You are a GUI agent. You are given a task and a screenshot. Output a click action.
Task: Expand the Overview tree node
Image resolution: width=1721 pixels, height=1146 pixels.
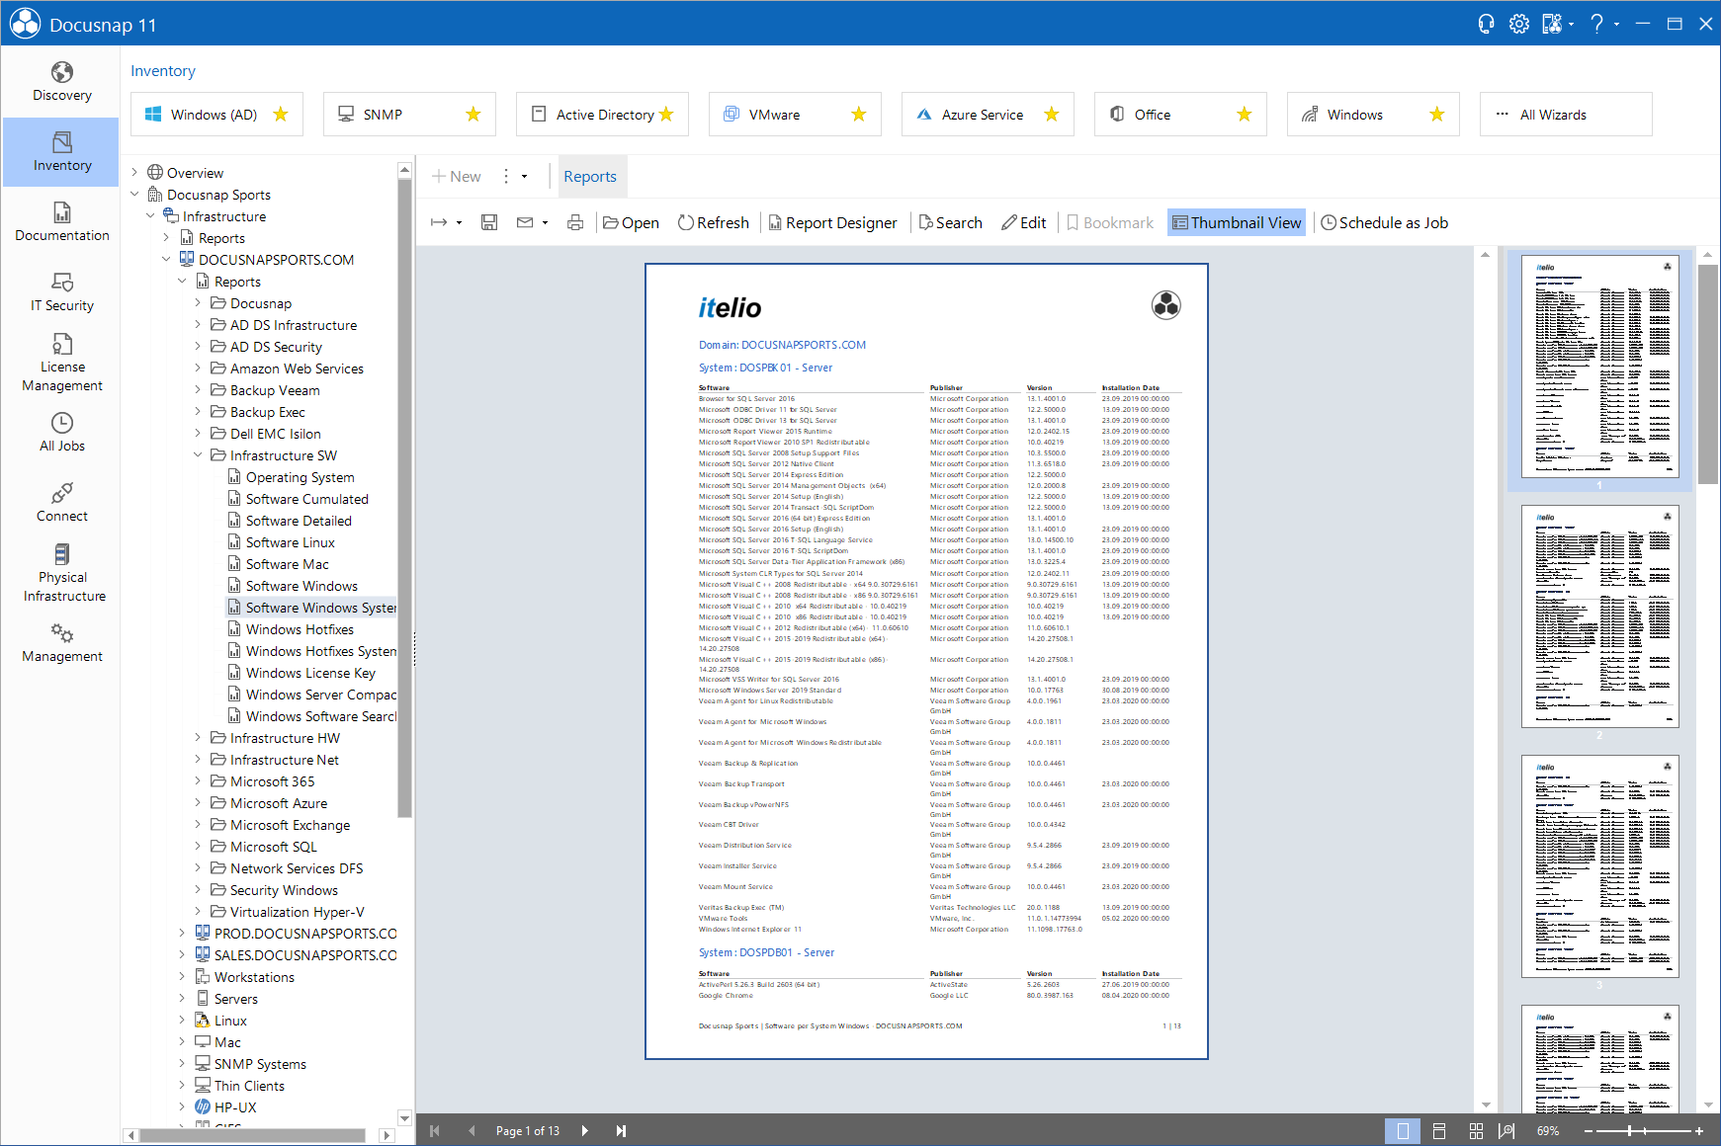(134, 173)
